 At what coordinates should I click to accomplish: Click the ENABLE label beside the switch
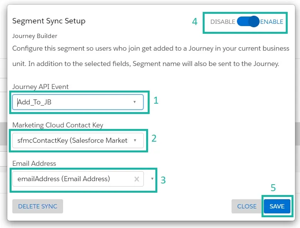tap(272, 22)
